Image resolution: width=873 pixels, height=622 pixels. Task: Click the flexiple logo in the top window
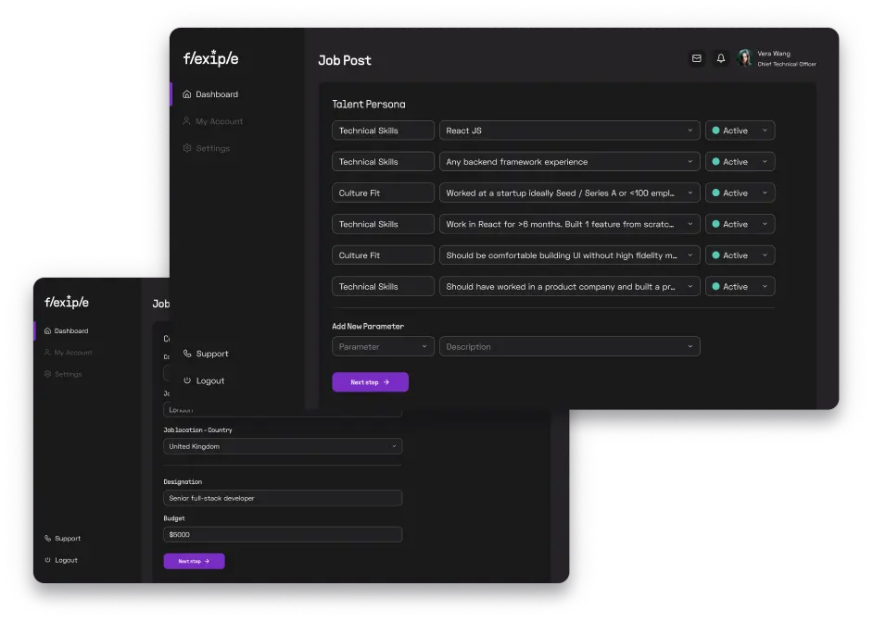210,58
